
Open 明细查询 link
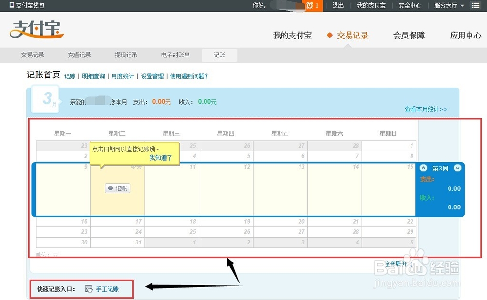coord(94,76)
